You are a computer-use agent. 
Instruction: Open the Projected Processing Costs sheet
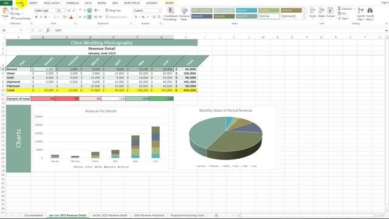pyautogui.click(x=187, y=215)
